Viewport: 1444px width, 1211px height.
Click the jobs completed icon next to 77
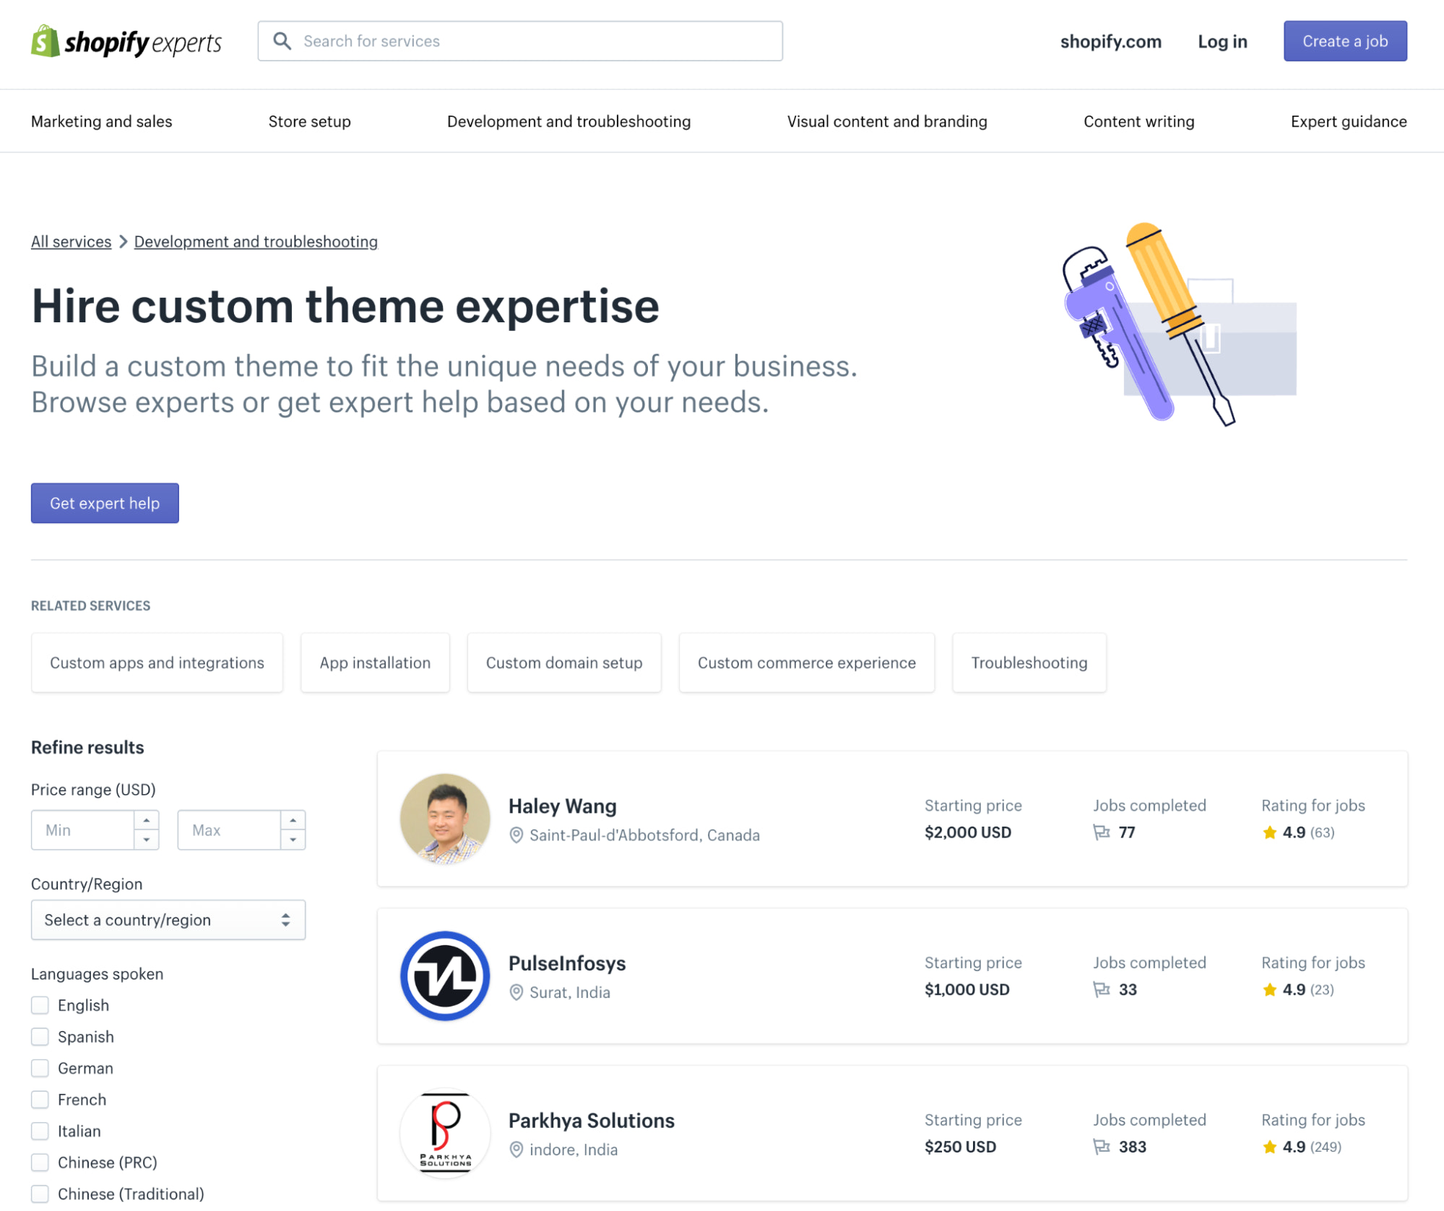click(x=1101, y=832)
